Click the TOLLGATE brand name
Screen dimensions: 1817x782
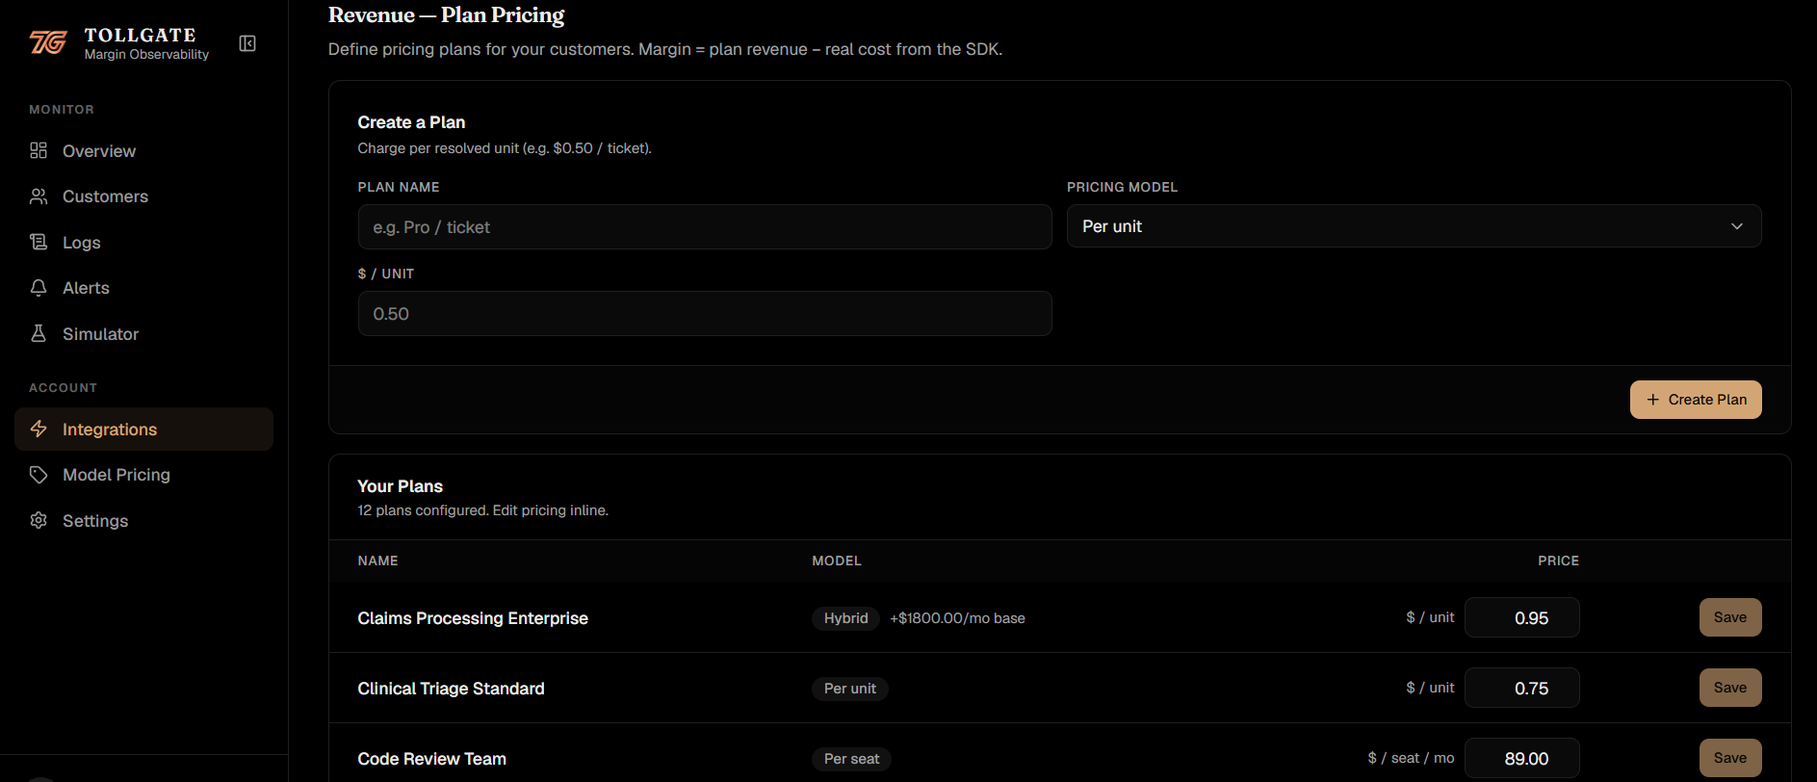click(140, 35)
